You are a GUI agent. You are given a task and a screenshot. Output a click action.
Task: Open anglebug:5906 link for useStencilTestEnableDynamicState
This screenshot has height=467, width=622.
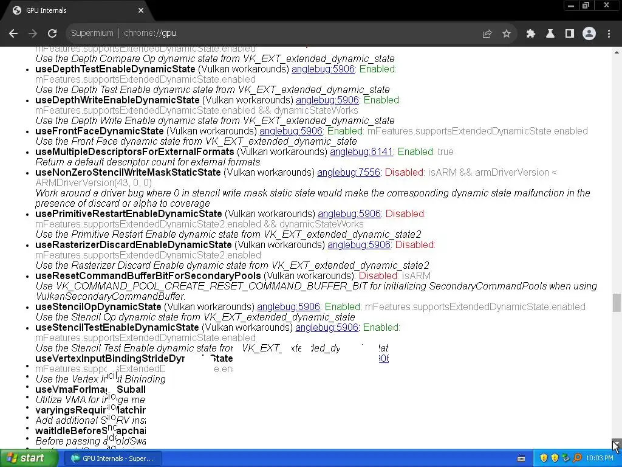pos(327,327)
